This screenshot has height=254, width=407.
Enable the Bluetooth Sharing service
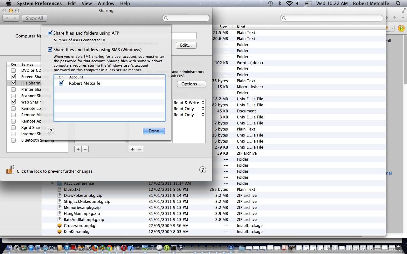tap(13, 140)
